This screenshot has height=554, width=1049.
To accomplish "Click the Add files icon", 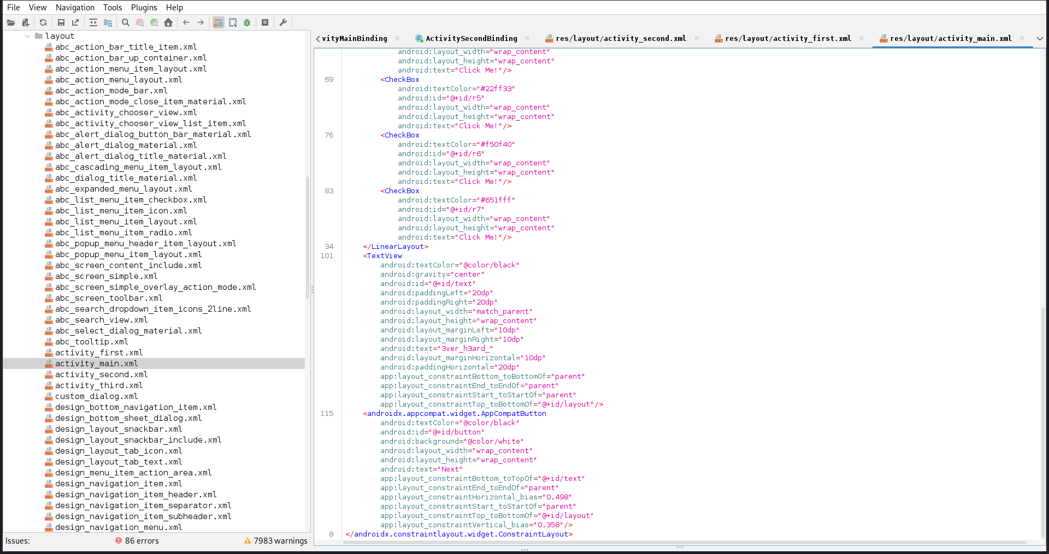I will [25, 22].
